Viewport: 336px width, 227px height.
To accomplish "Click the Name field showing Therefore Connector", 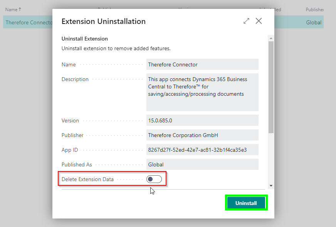I will coord(202,64).
